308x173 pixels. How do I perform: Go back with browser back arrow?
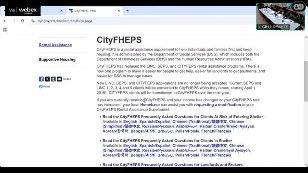[x=5, y=21]
